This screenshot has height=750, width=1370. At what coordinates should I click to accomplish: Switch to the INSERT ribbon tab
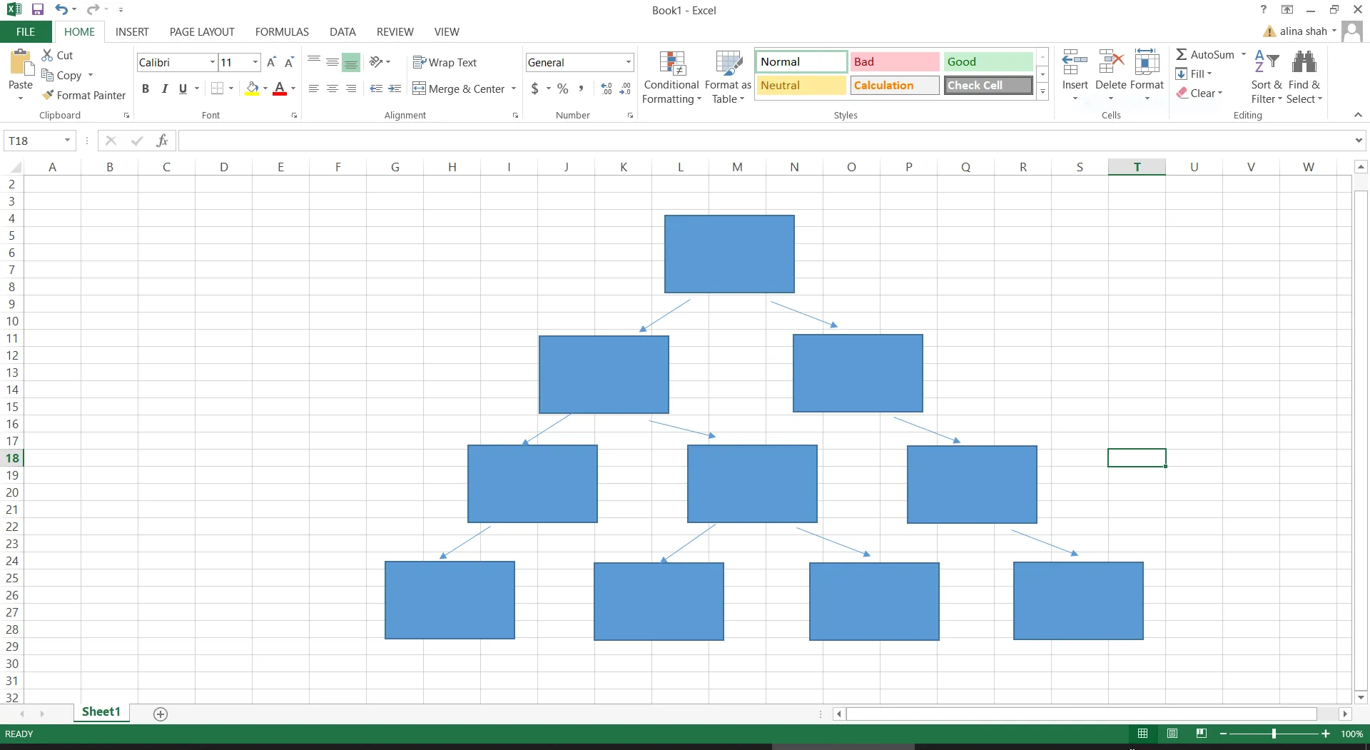click(132, 31)
